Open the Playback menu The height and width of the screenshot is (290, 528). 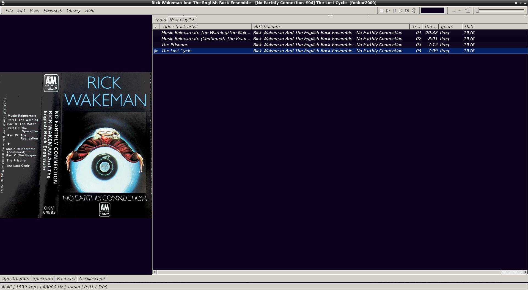53,10
